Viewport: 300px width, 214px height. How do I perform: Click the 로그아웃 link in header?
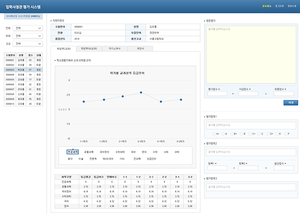coord(279,6)
